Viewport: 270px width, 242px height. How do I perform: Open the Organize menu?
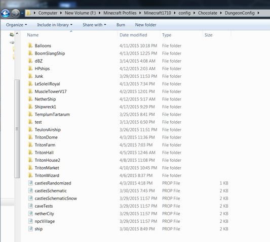(x=17, y=25)
